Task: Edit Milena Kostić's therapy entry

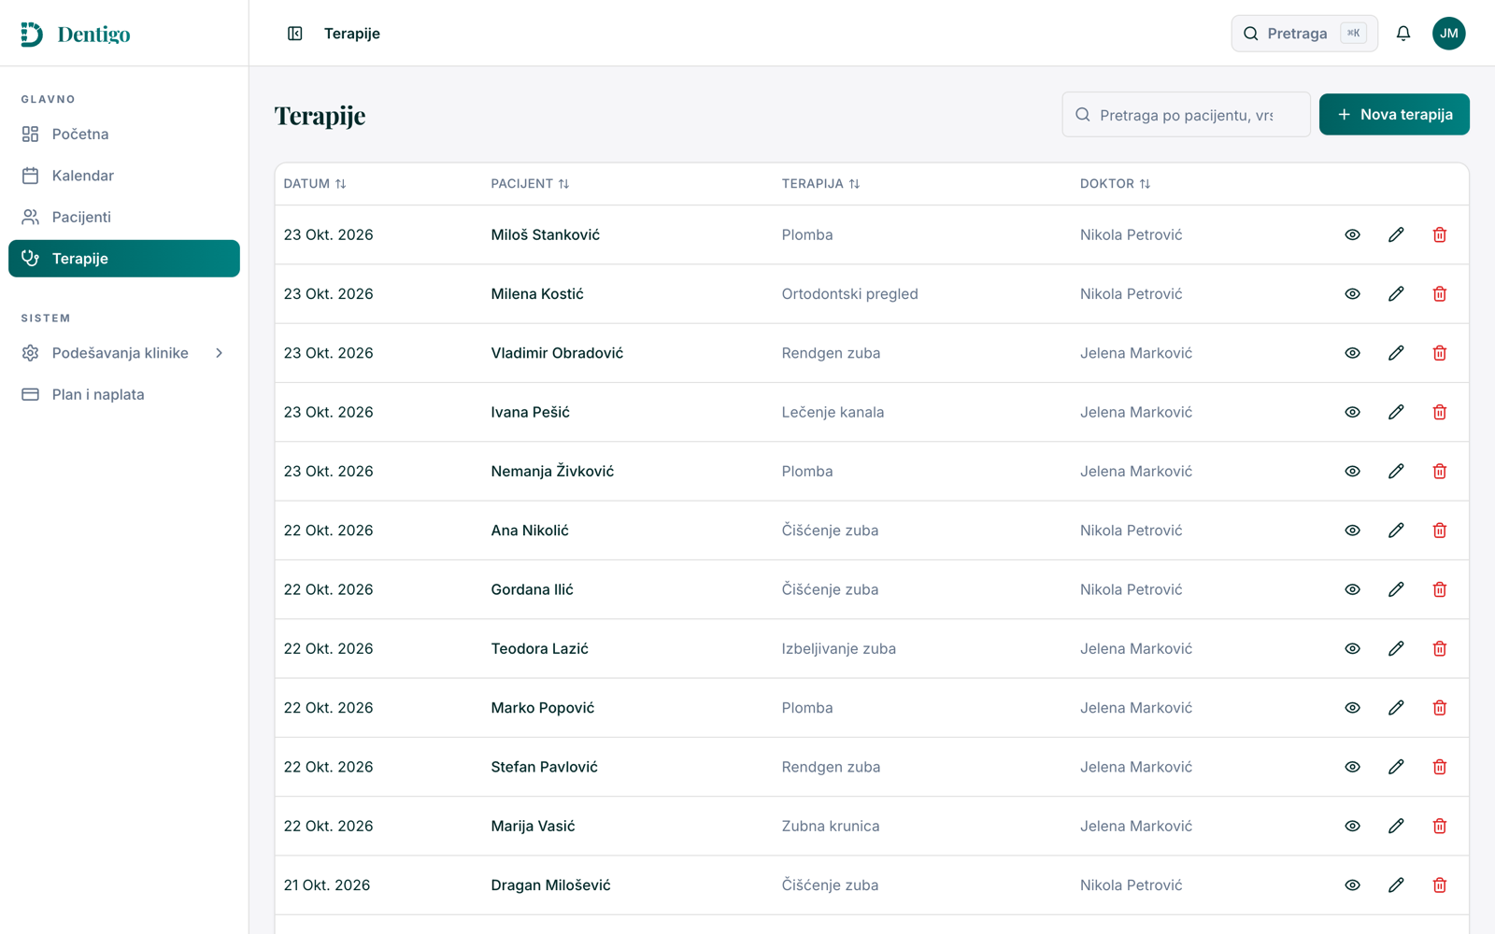Action: coord(1396,294)
